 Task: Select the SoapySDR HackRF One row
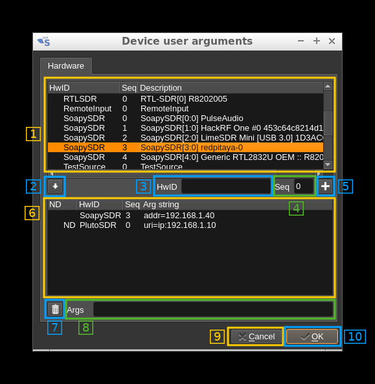185,128
